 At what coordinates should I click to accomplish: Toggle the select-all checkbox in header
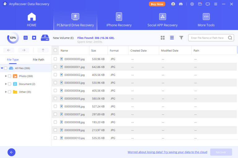(55, 50)
